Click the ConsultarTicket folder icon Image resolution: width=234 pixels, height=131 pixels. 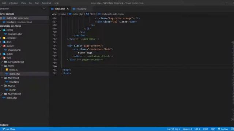(x=5, y=62)
